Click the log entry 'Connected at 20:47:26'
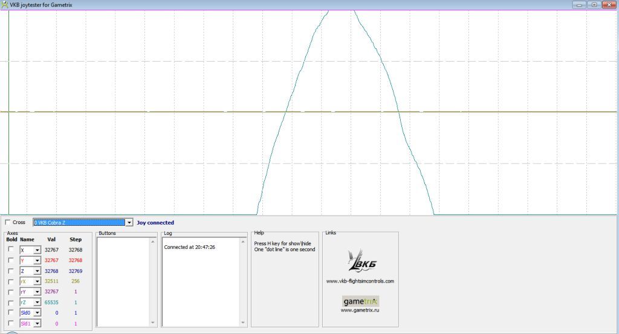The height and width of the screenshot is (334, 619). point(190,247)
